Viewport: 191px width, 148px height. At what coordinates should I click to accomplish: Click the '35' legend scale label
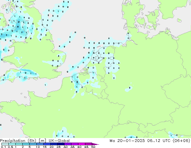pos(72,147)
